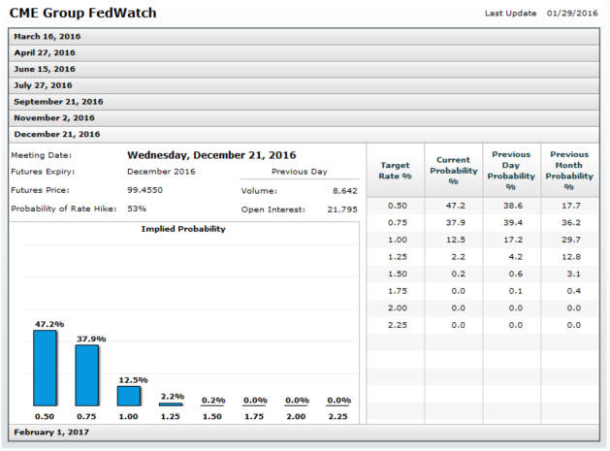Click the 2.2% bar for rate 1.25
The height and width of the screenshot is (451, 610).
point(171,404)
